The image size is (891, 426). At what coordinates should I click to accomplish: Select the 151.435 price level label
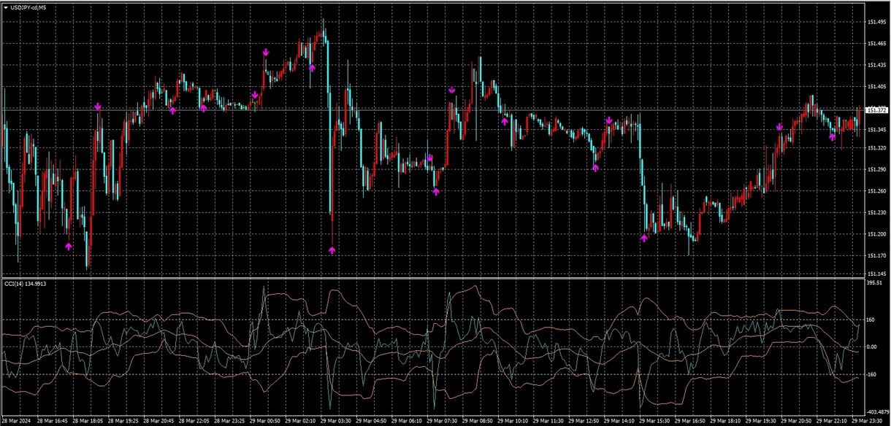(876, 65)
